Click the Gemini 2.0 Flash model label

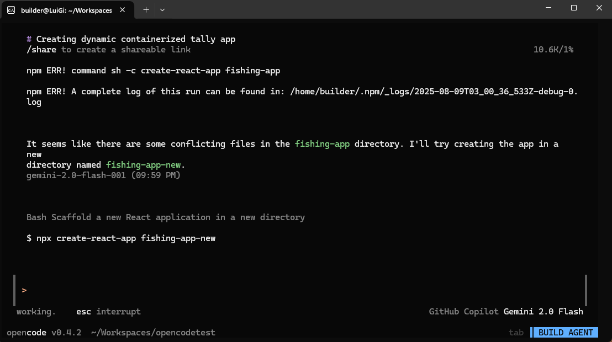pyautogui.click(x=543, y=312)
